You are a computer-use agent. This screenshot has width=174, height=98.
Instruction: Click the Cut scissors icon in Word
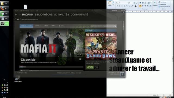click(113, 2)
